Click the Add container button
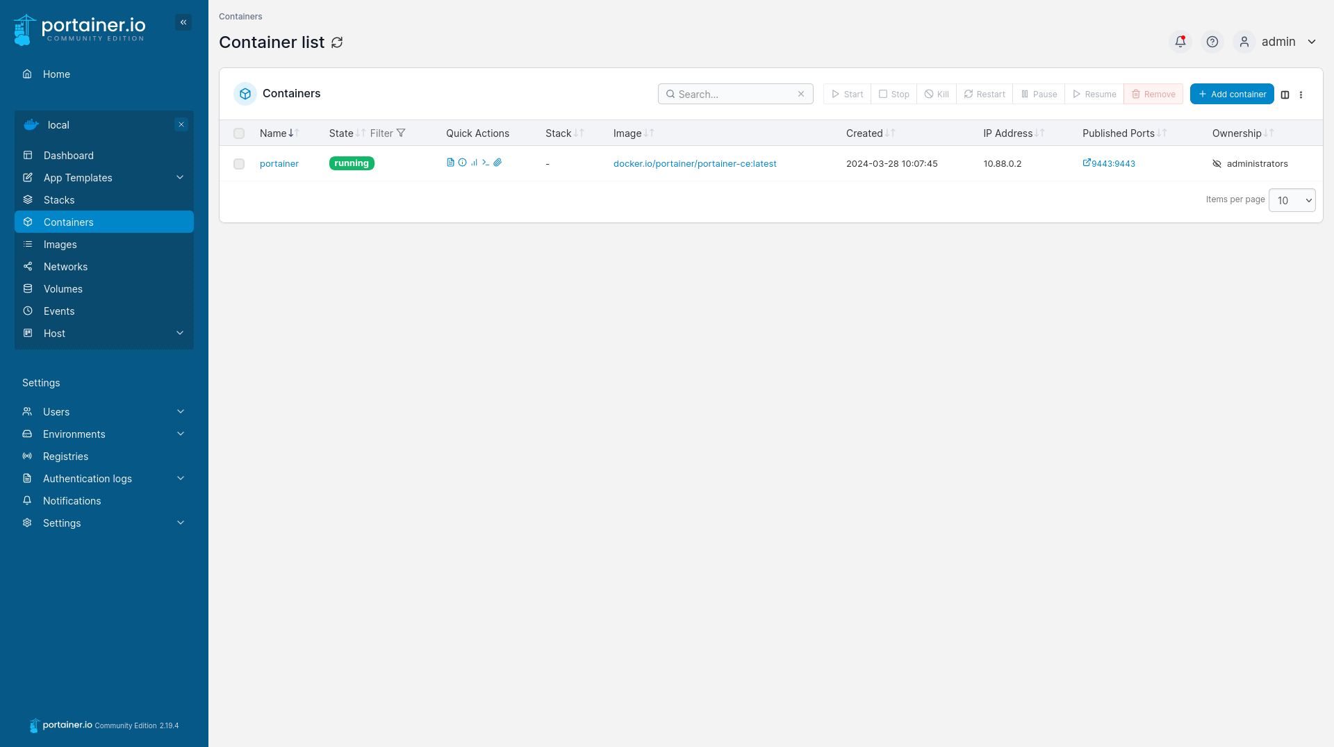 pyautogui.click(x=1231, y=94)
